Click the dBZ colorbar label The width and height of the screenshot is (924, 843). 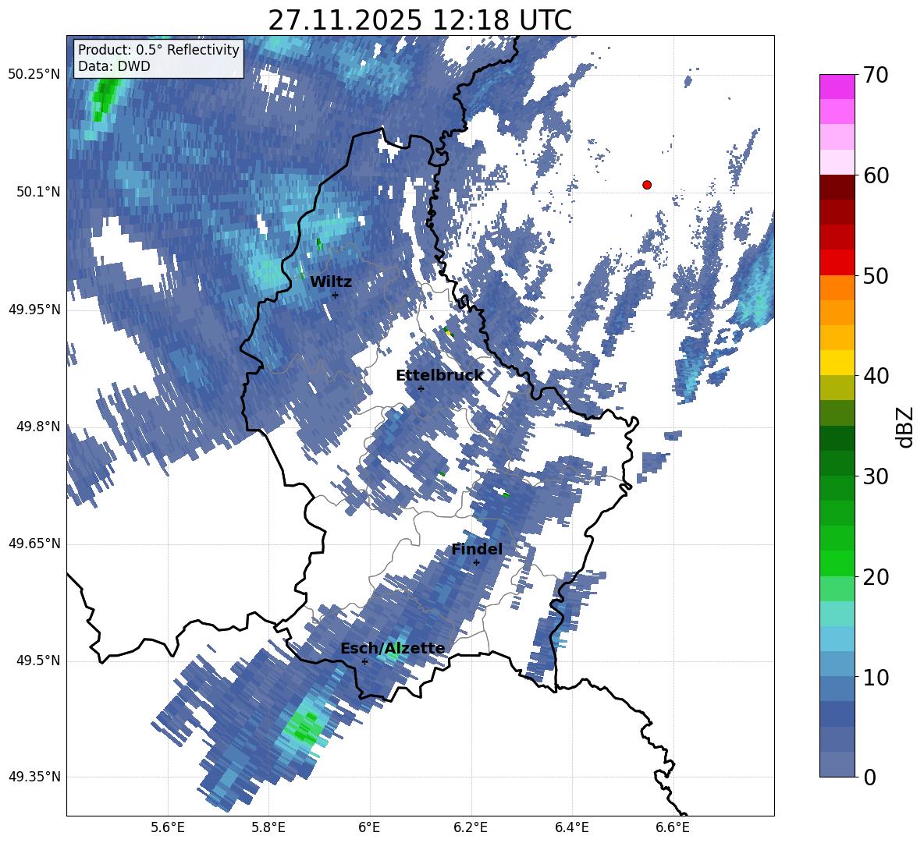(x=906, y=427)
